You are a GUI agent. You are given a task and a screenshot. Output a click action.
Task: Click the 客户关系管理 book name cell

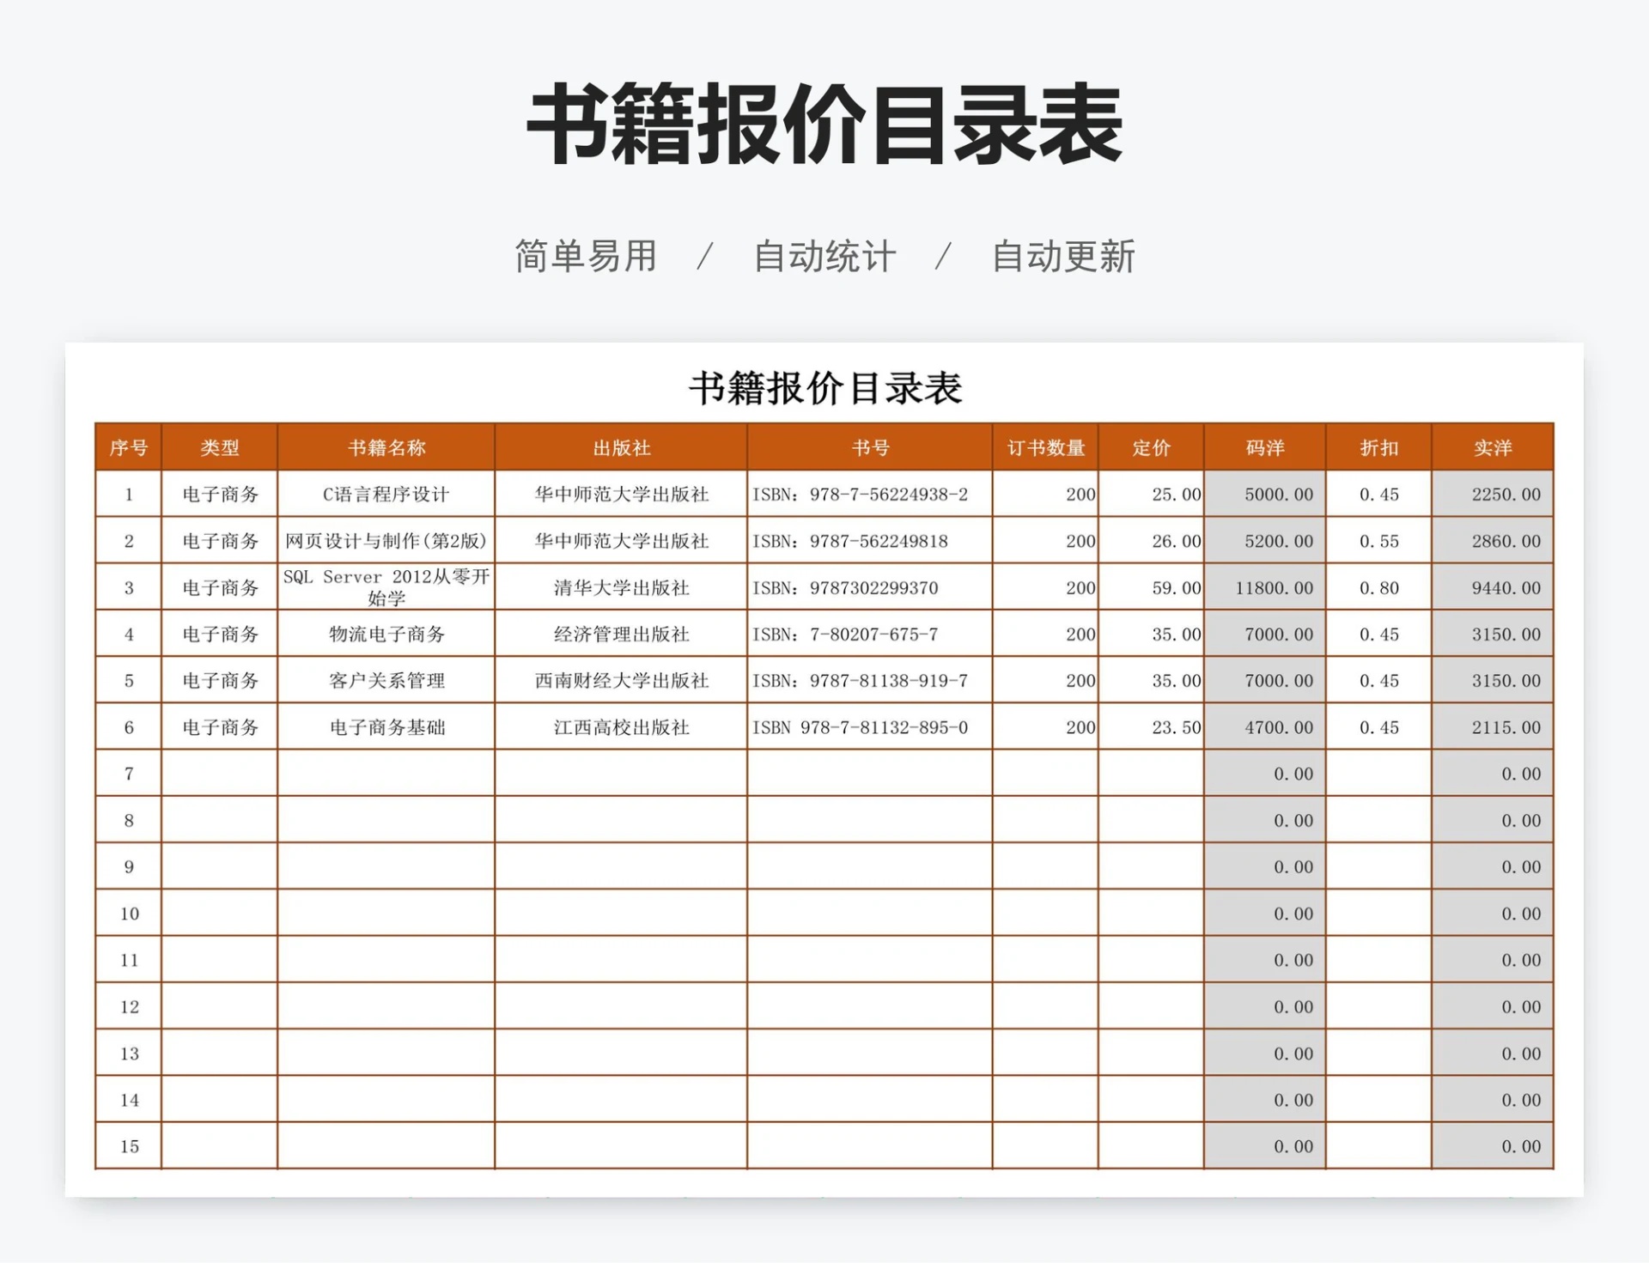(386, 680)
